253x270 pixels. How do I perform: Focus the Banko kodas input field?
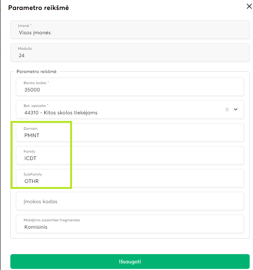tap(129, 87)
